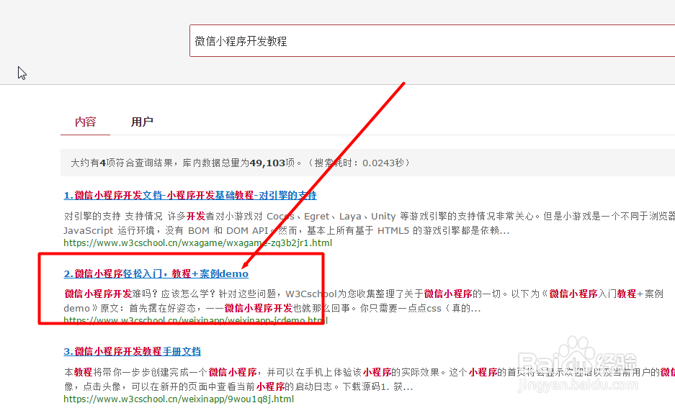
Task: Switch to the 内容 tab
Action: pos(85,122)
